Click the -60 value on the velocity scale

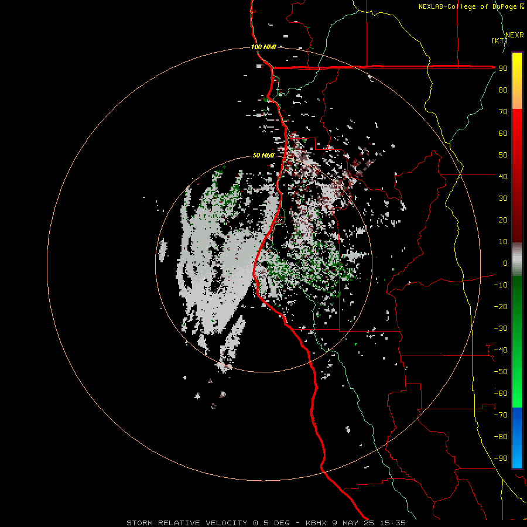pos(501,393)
